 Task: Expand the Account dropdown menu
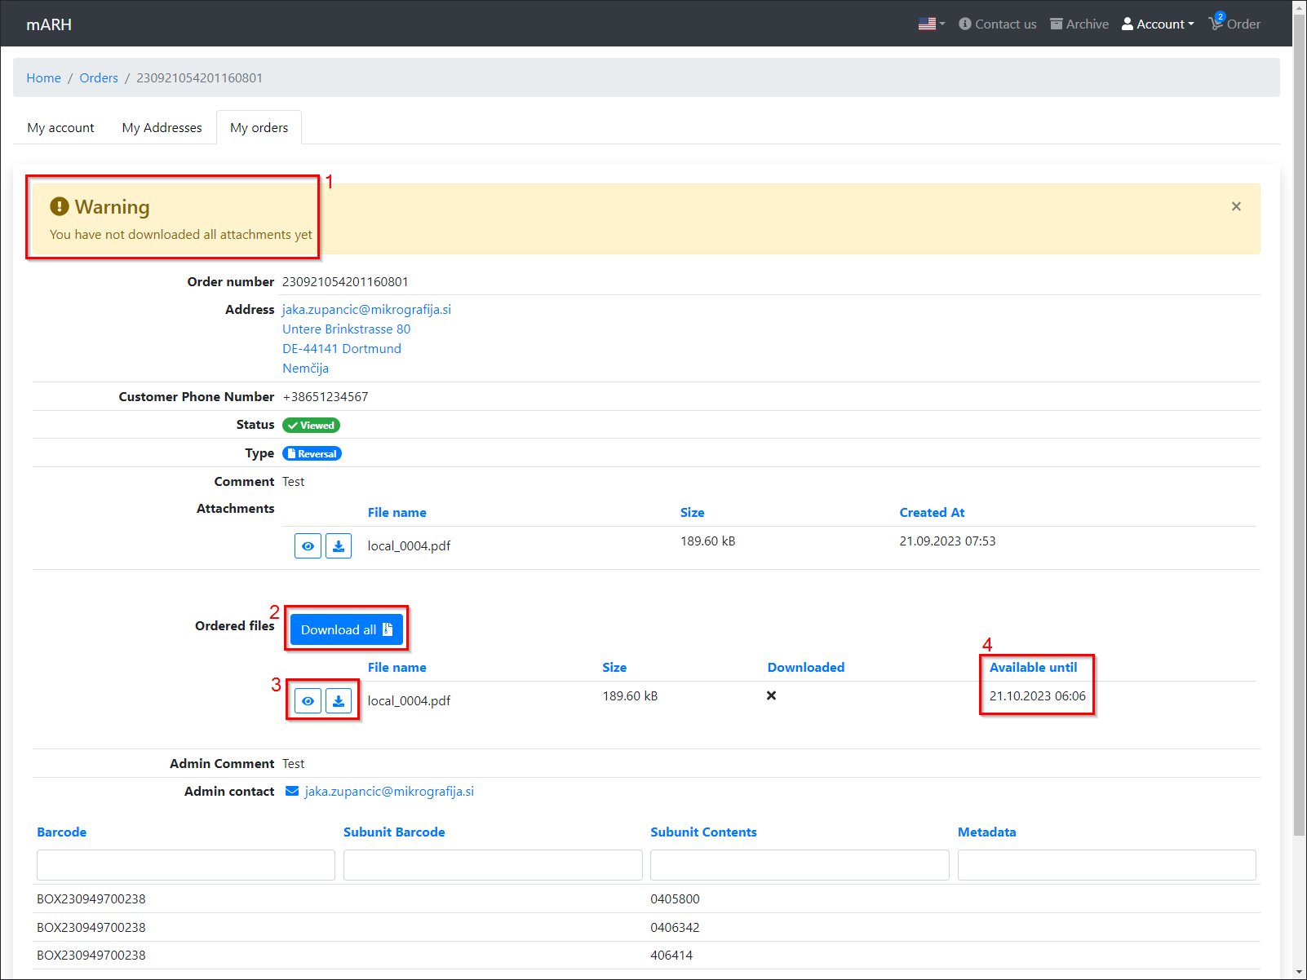tap(1158, 24)
